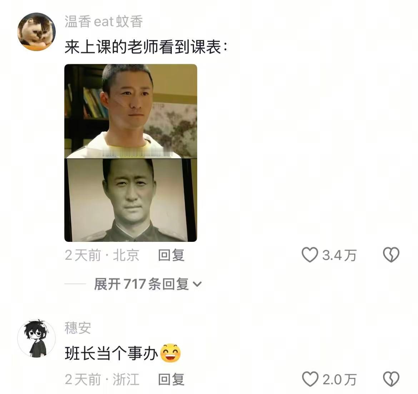
Task: Click the chevron next to 展开717条回复
Action: [197, 284]
